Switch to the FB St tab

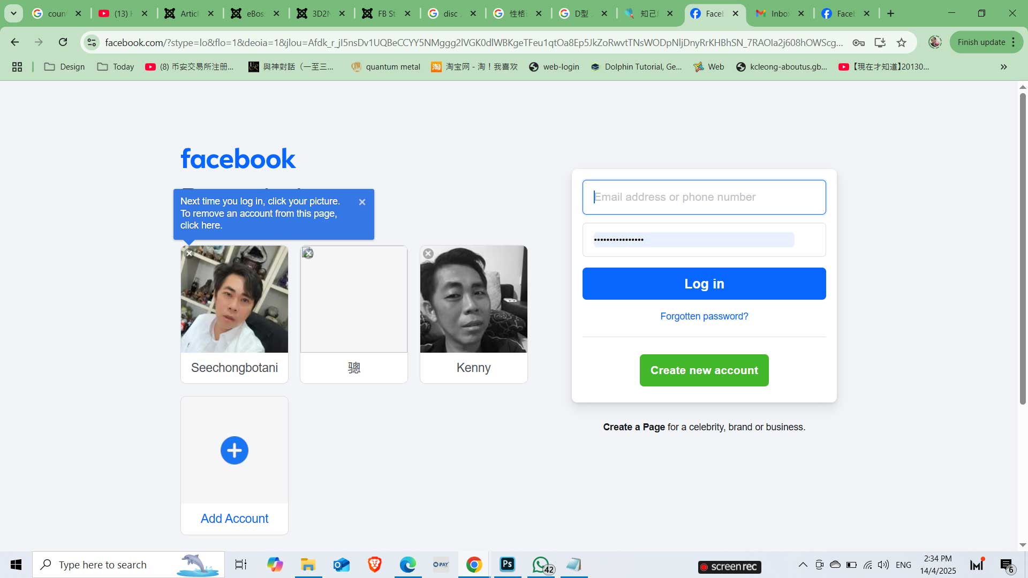(387, 14)
